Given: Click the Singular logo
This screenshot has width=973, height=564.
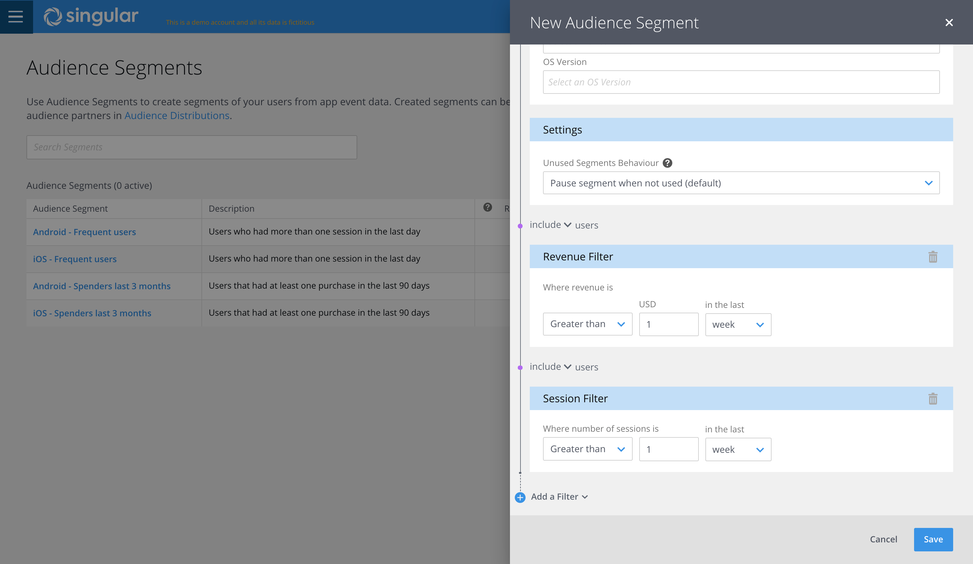Looking at the screenshot, I should (91, 17).
